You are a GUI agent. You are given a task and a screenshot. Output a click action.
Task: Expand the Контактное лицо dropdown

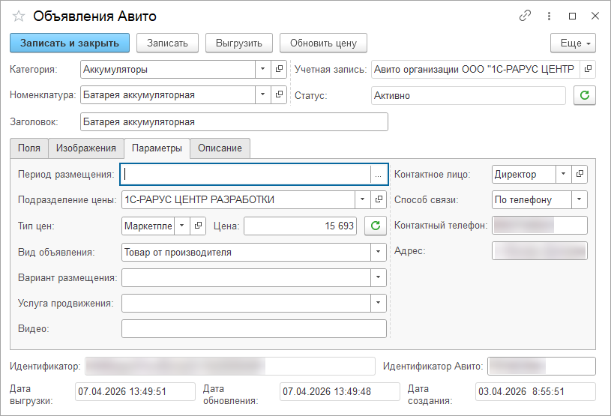pyautogui.click(x=564, y=174)
